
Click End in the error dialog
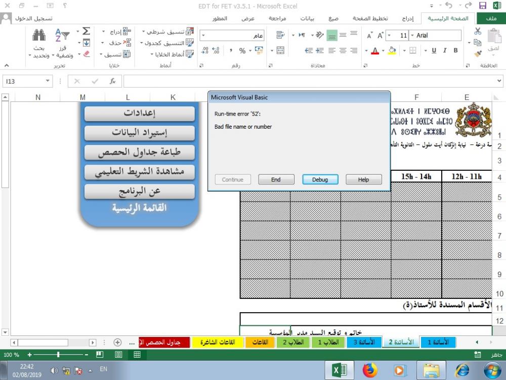click(276, 180)
